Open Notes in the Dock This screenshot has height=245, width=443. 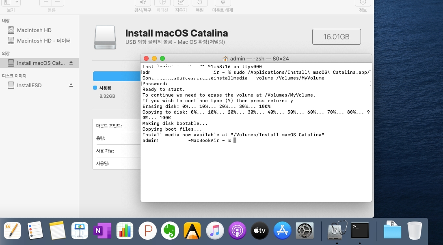(x=57, y=230)
